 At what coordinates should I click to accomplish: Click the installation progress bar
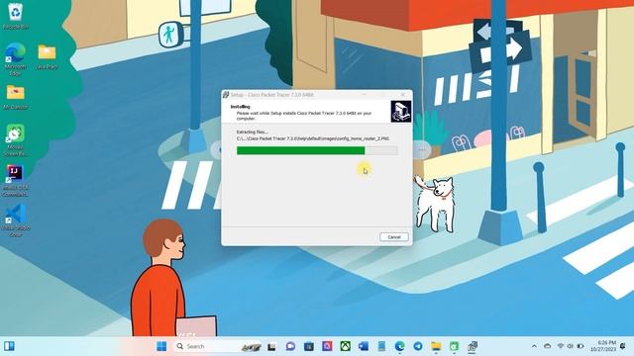(x=317, y=150)
